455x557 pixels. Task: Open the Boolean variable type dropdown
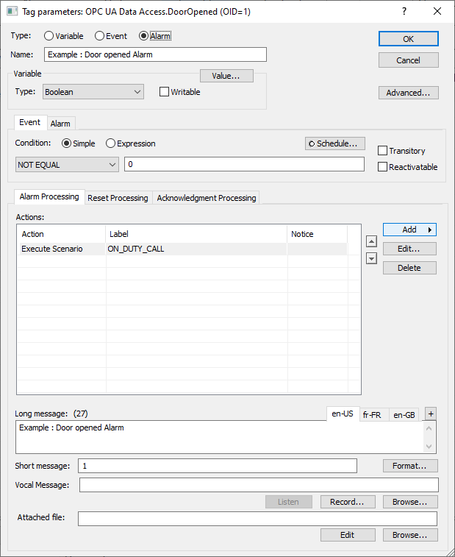pos(93,92)
